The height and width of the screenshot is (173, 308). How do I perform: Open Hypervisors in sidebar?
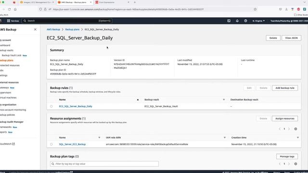(5, 93)
